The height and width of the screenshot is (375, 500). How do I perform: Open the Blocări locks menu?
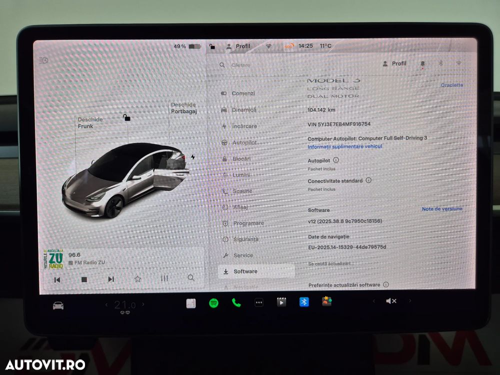[x=236, y=159]
